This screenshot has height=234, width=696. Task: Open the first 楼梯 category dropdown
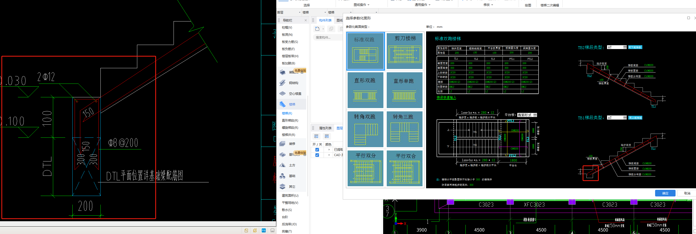(x=325, y=13)
